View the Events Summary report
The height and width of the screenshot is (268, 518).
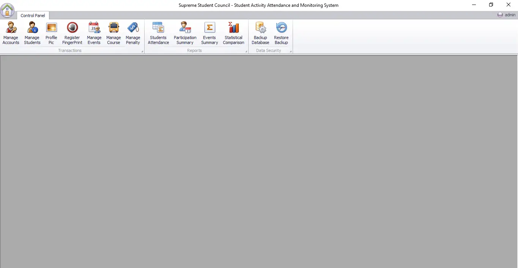[x=209, y=33]
